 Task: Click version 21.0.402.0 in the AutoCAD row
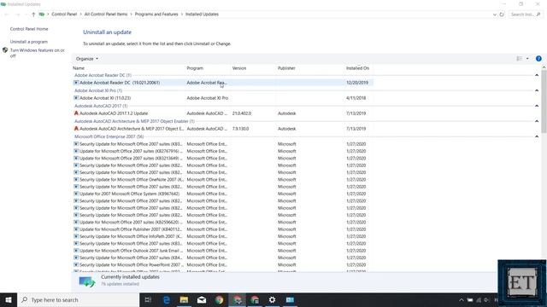241,113
